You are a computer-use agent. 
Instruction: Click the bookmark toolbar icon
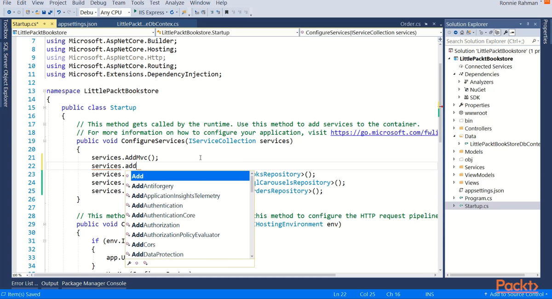226,12
